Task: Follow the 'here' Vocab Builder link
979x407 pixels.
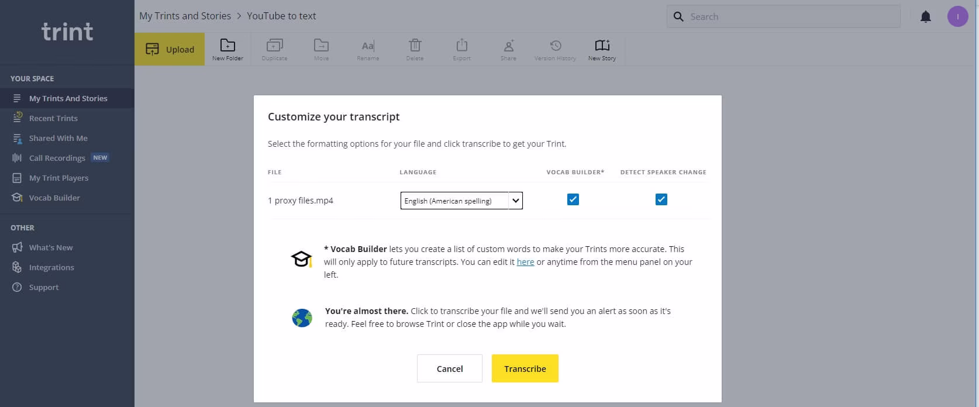Action: tap(525, 262)
